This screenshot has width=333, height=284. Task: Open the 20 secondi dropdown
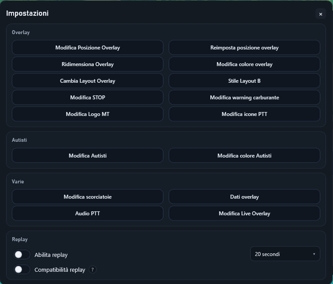[x=285, y=254]
